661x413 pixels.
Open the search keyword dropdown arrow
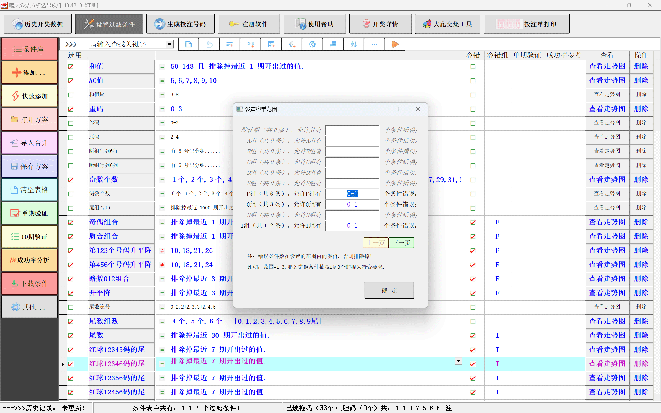coord(169,45)
